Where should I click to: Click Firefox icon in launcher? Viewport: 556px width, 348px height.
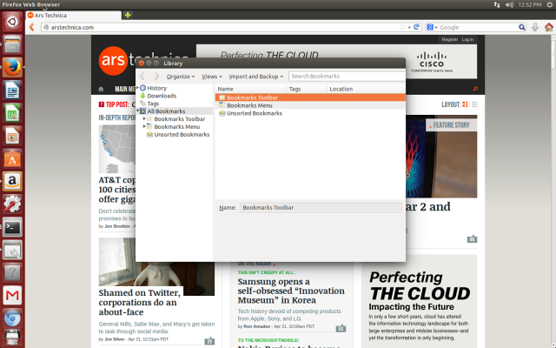[12, 68]
